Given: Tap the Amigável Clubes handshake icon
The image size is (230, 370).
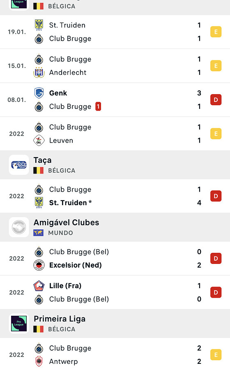Looking at the screenshot, I should coord(19,227).
